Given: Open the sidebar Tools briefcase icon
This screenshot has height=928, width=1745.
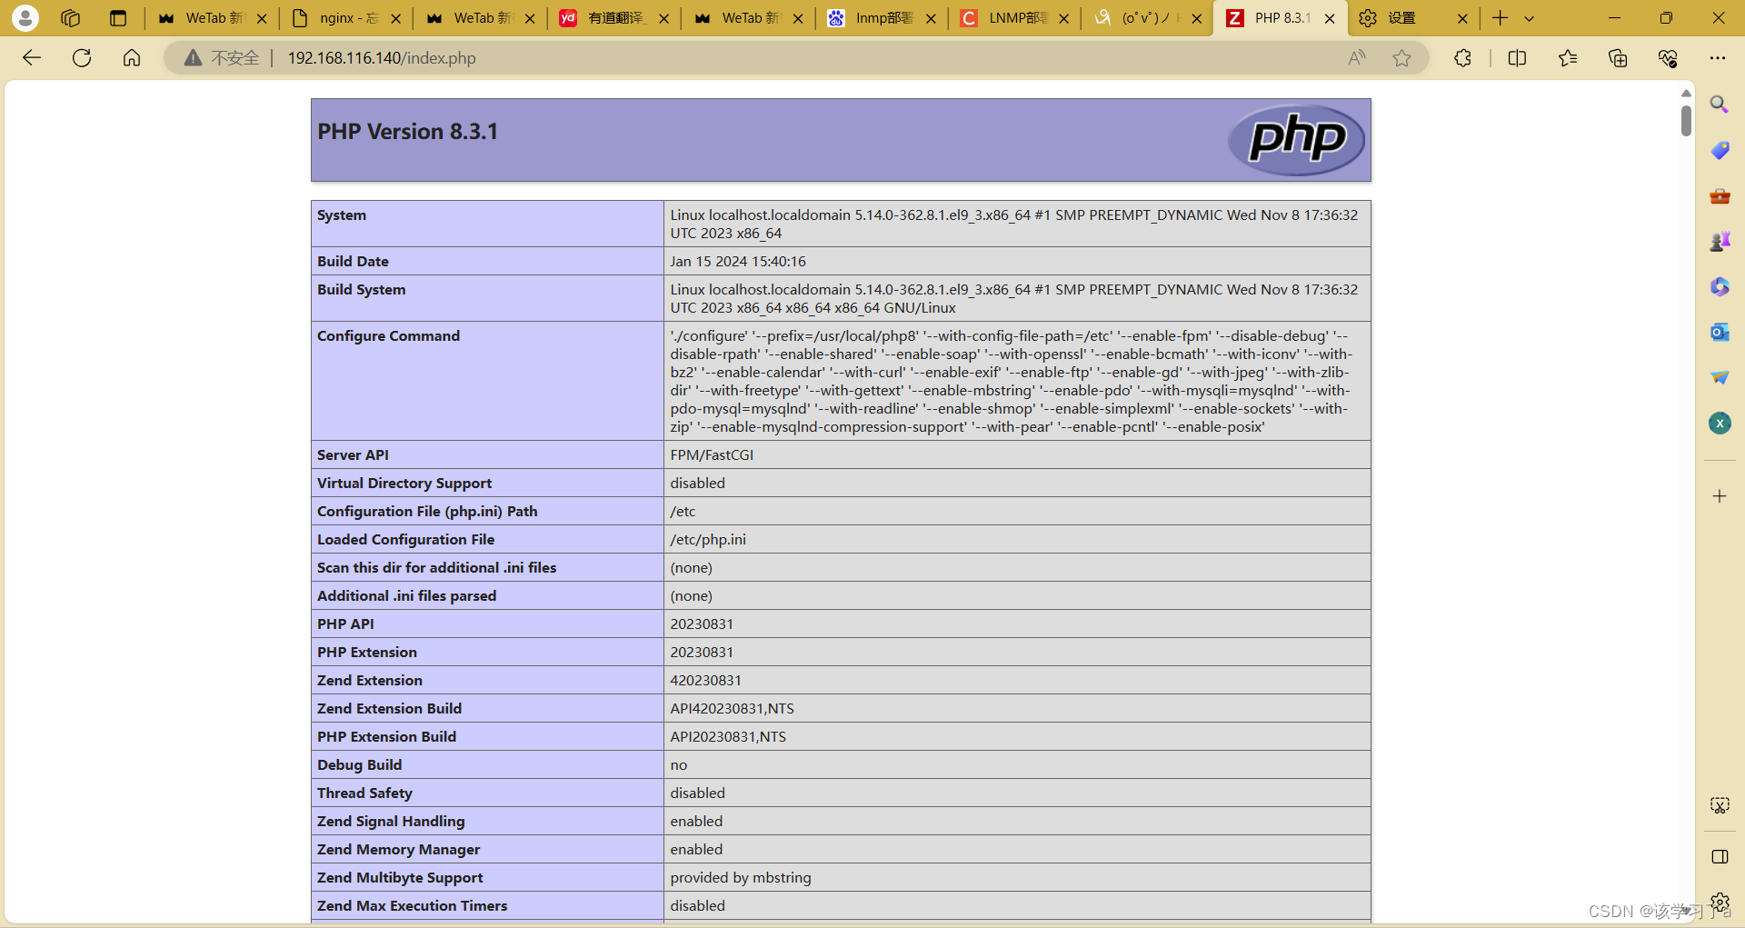Looking at the screenshot, I should tap(1720, 195).
